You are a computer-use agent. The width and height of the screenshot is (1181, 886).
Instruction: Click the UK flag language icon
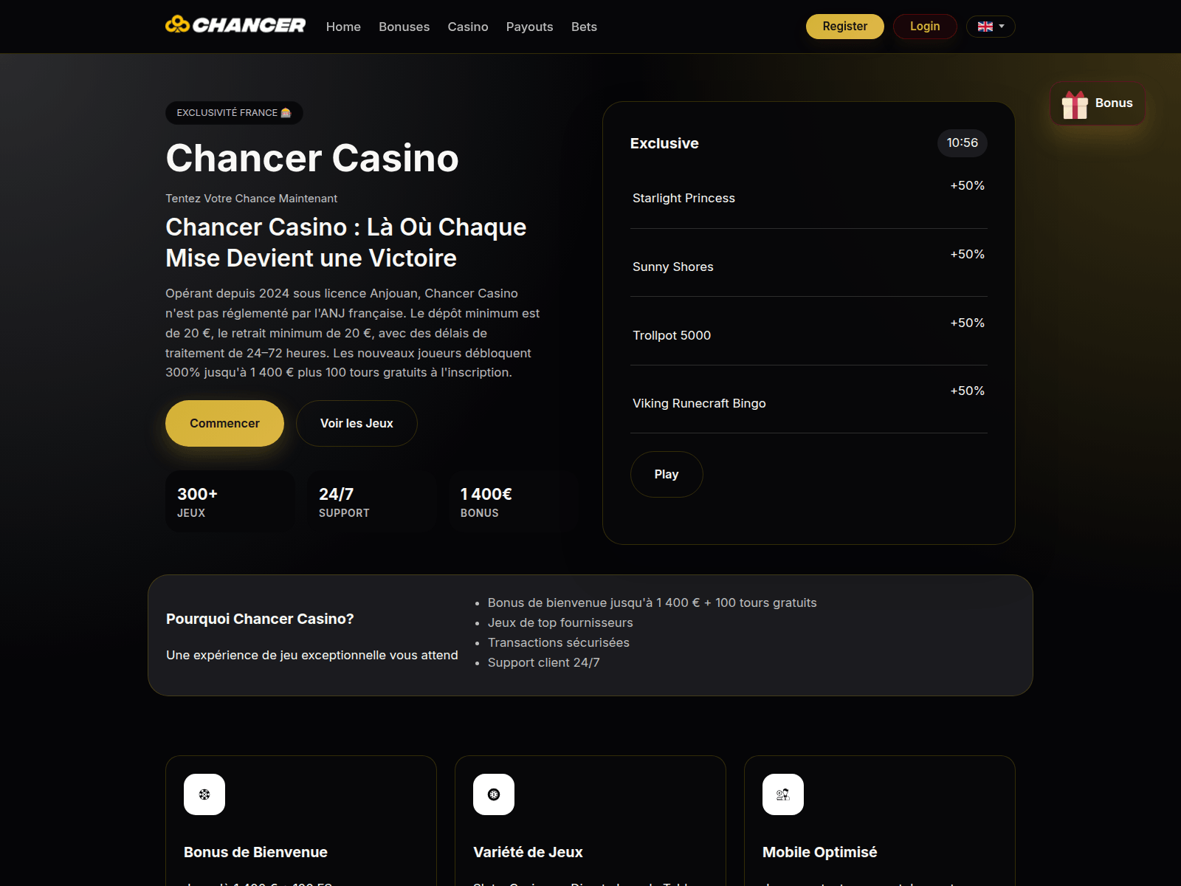click(x=985, y=27)
